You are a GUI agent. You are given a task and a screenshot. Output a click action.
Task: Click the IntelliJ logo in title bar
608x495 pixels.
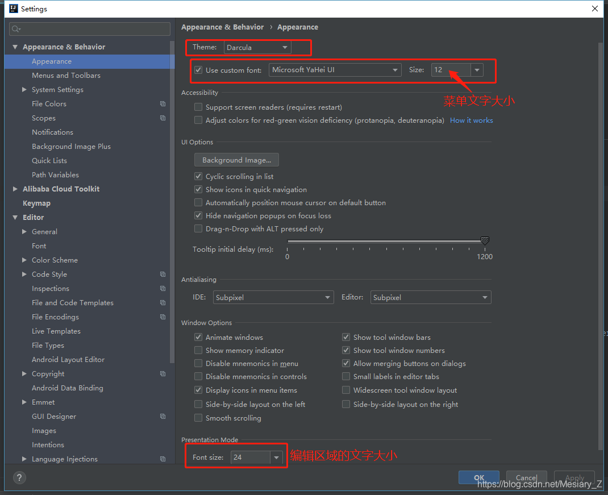(x=13, y=9)
